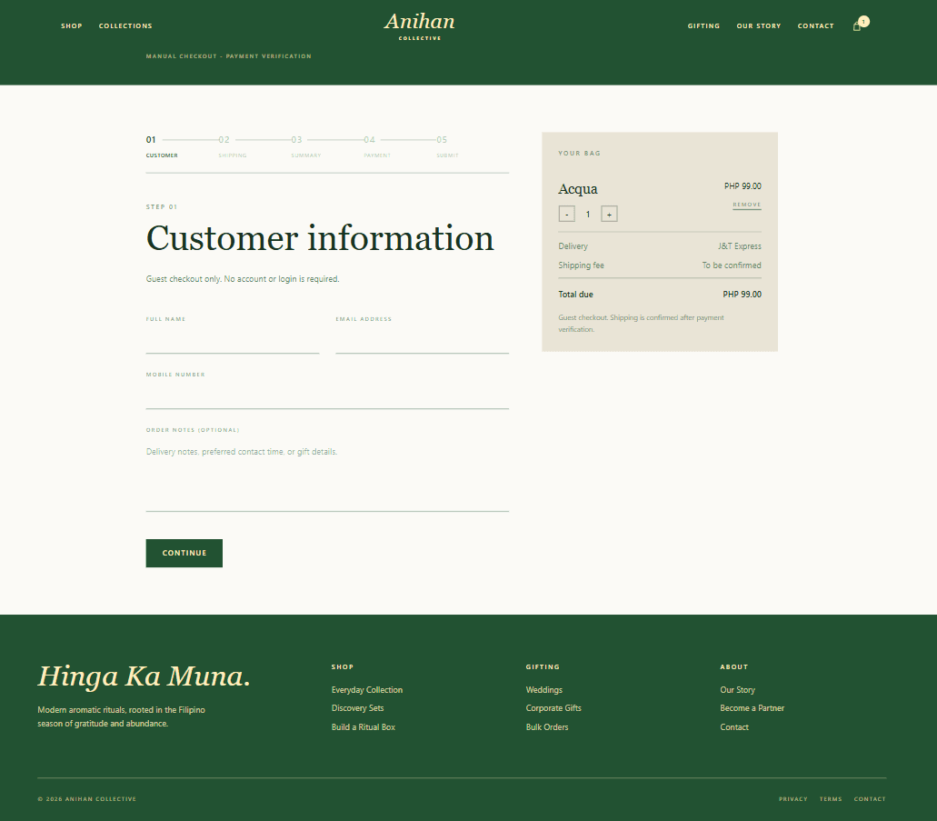Open Contact link in bottom bar

870,799
